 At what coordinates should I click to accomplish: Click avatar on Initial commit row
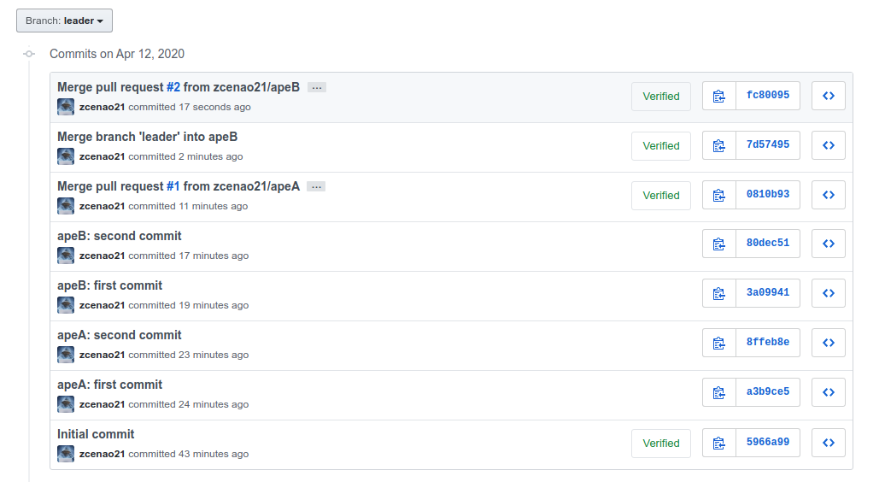(66, 454)
